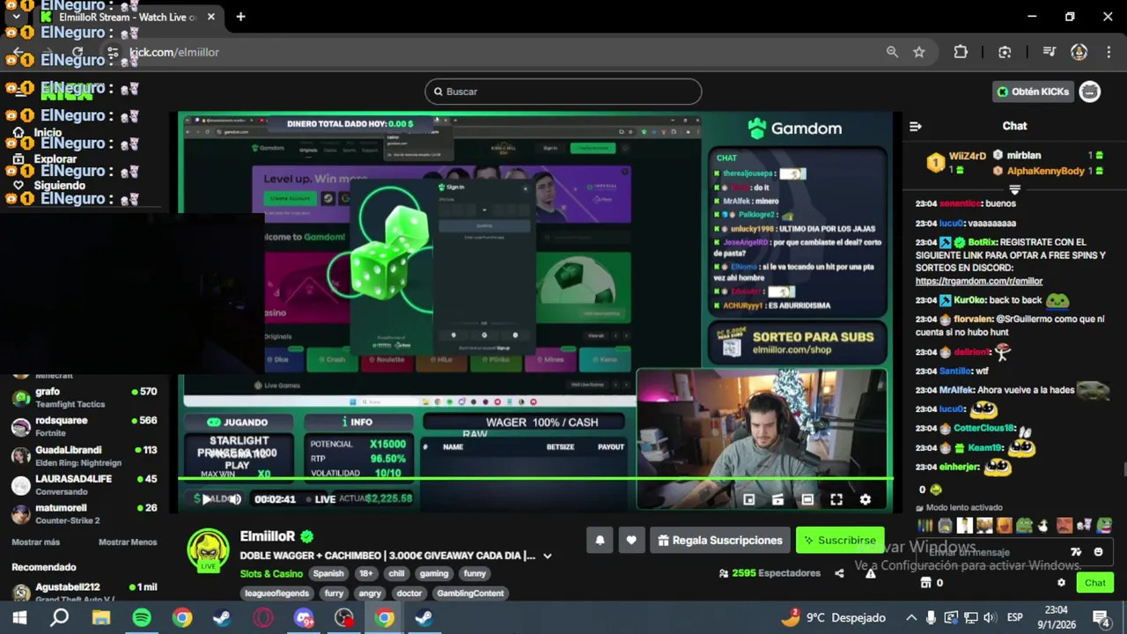1127x634 pixels.
Task: Enter fullscreen on the video player
Action: pyautogui.click(x=836, y=499)
